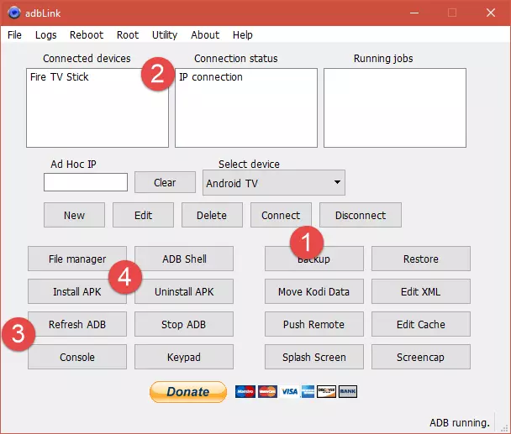Image resolution: width=511 pixels, height=434 pixels.
Task: Click the Push Remote button
Action: click(x=314, y=324)
